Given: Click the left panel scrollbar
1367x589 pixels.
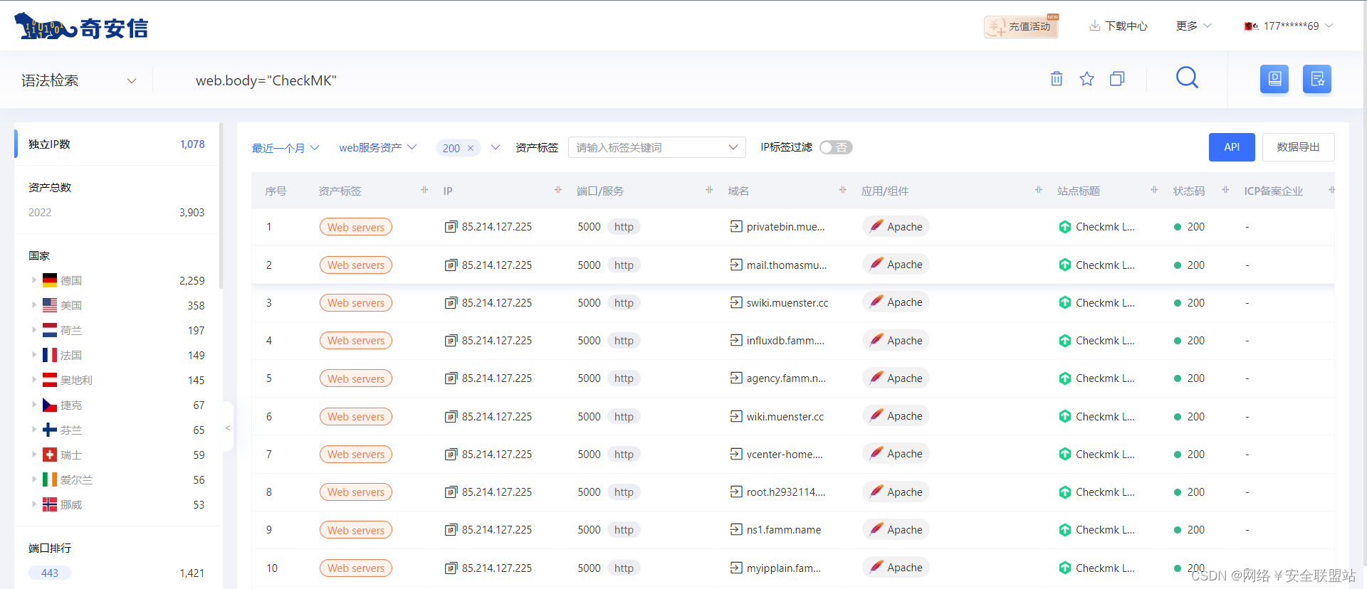Looking at the screenshot, I should pyautogui.click(x=221, y=206).
